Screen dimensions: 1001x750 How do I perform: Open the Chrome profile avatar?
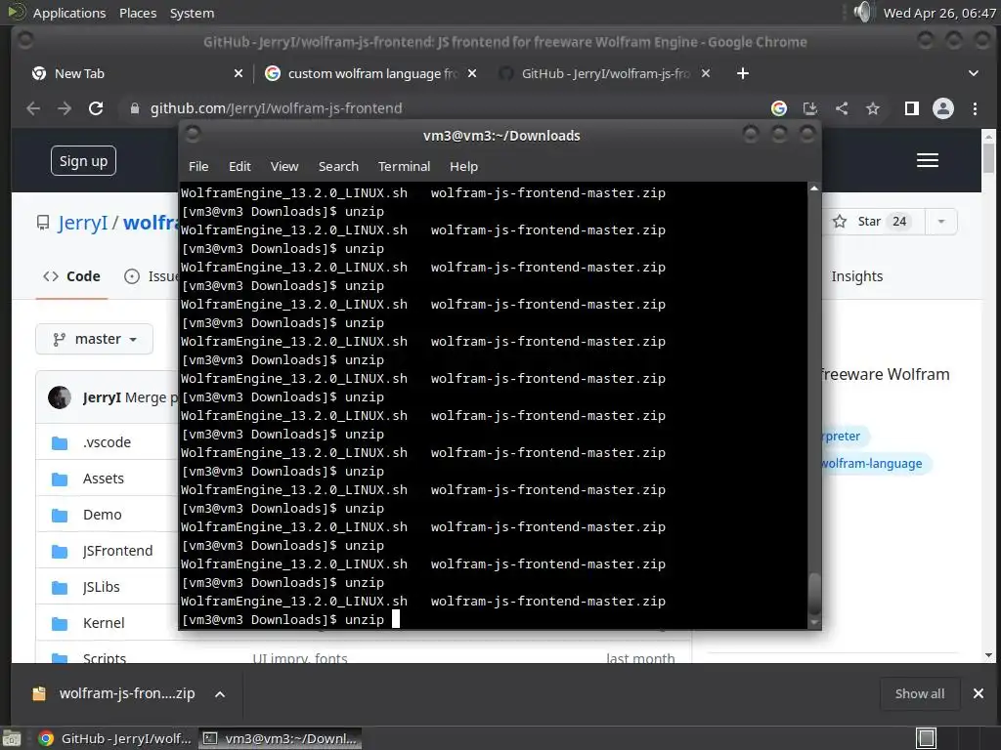pos(943,108)
